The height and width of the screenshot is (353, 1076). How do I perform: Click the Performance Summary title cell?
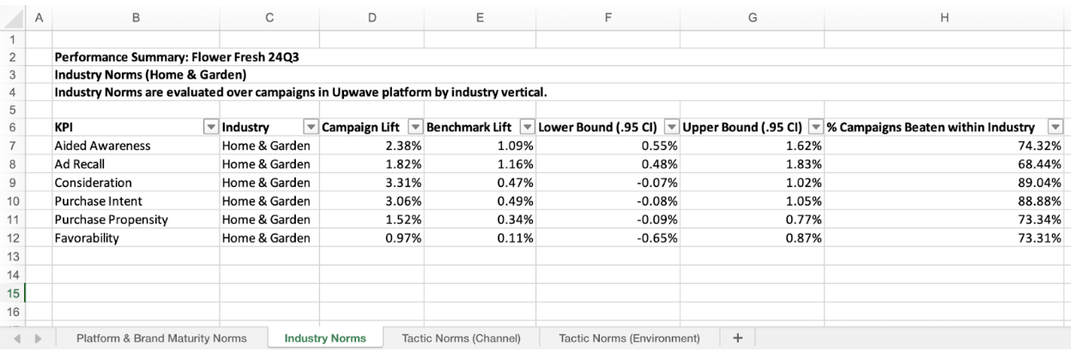[172, 57]
